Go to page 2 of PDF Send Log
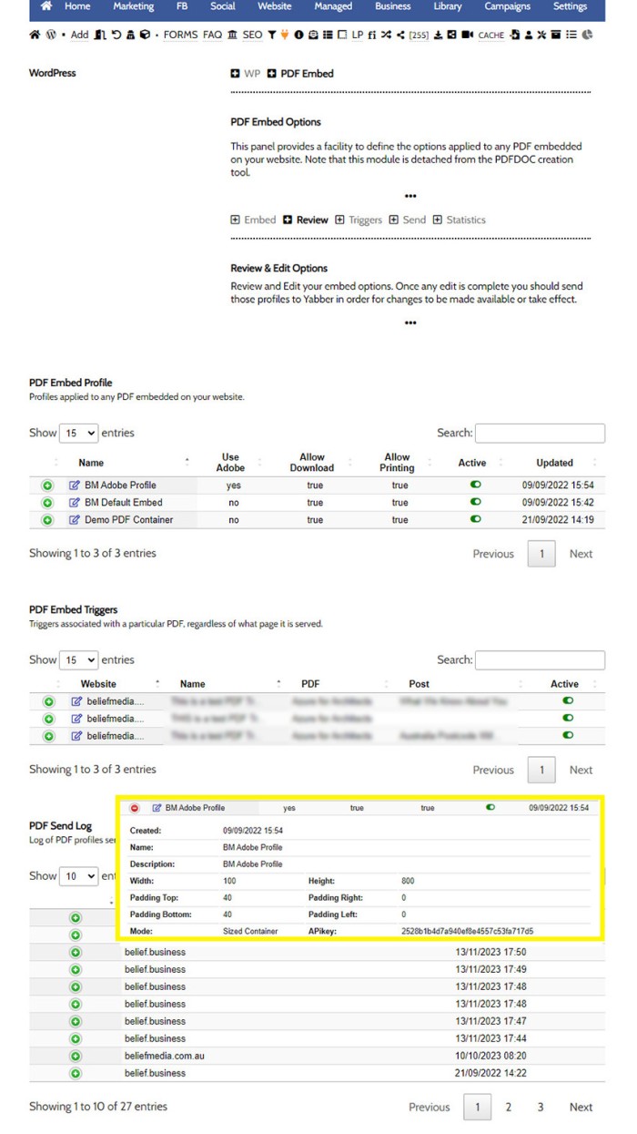This screenshot has height=1134, width=637. click(508, 1108)
